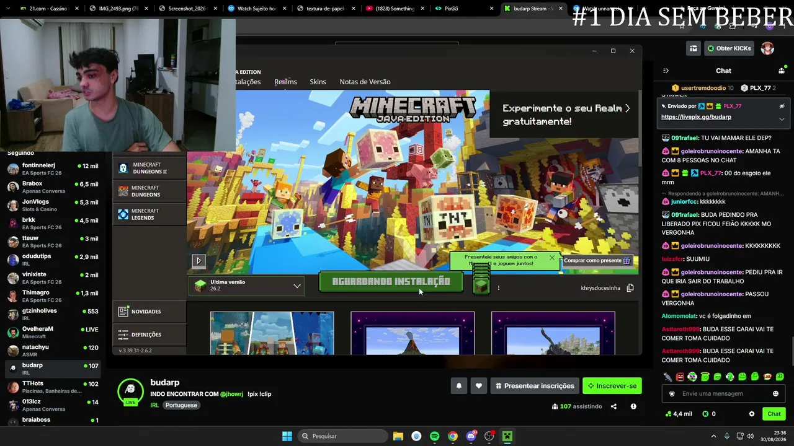The image size is (794, 446).
Task: Switch to Realms tab in launcher
Action: tap(285, 82)
